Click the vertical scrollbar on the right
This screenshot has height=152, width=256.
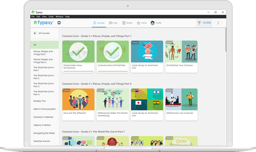pos(226,40)
